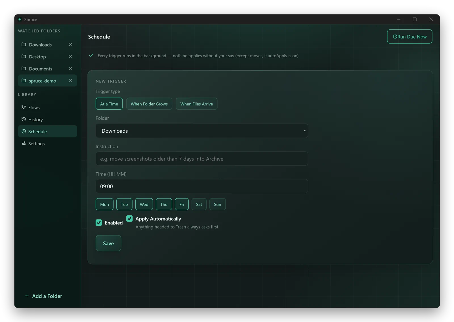
Task: Save the new trigger
Action: tap(108, 243)
